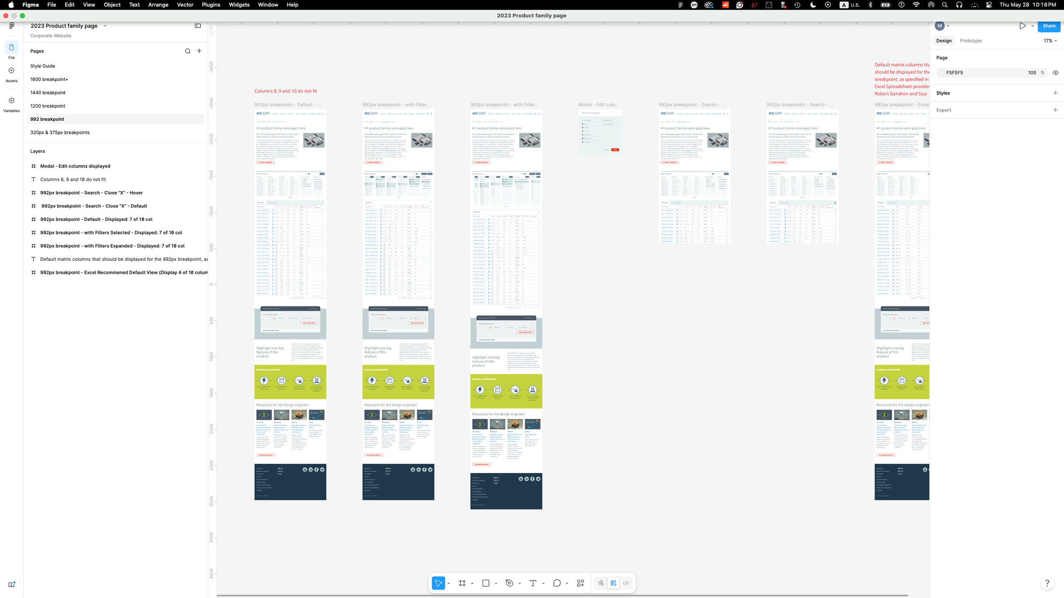Switch to the Design tab
Screen dimensions: 1064x598
tap(944, 41)
